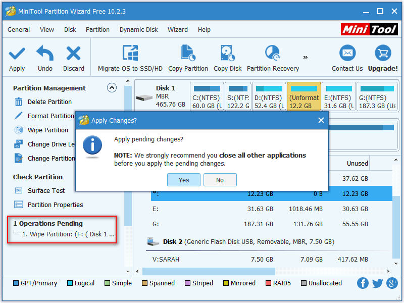Click the Undo icon in the toolbar
404x303 pixels.
44,57
